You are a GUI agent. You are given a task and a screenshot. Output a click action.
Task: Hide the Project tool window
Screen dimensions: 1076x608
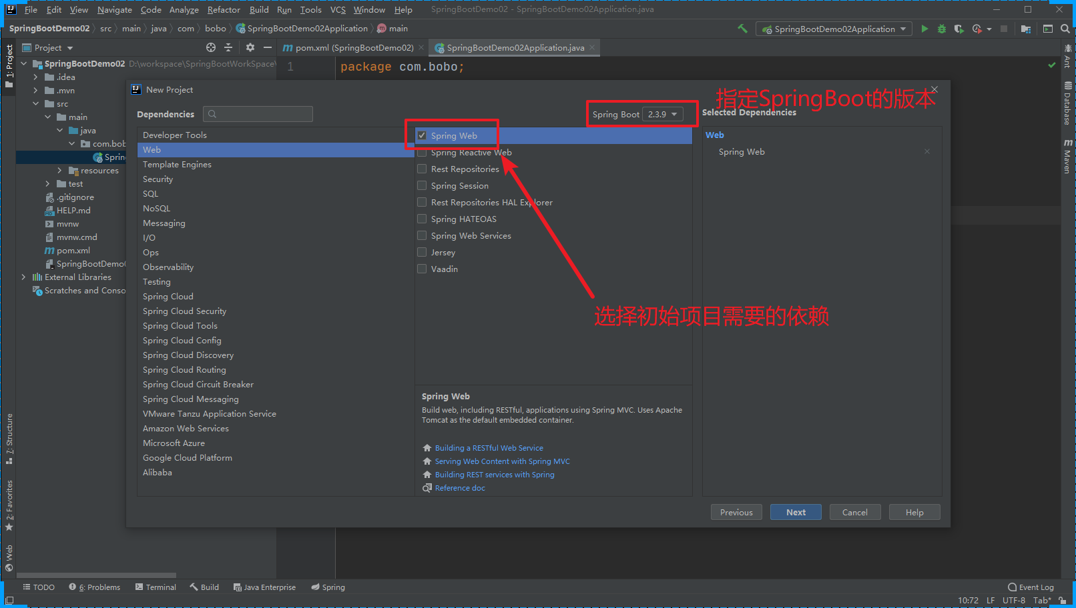click(x=268, y=47)
